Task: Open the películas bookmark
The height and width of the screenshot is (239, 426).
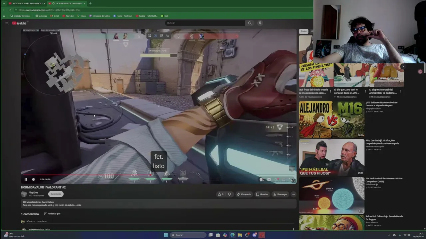Action: tap(41, 16)
